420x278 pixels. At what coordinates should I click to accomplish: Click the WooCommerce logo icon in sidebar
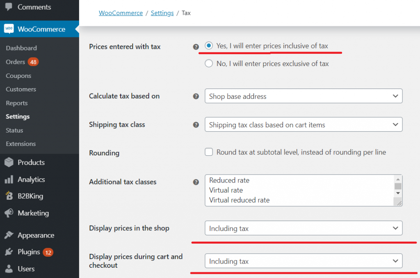(x=9, y=29)
